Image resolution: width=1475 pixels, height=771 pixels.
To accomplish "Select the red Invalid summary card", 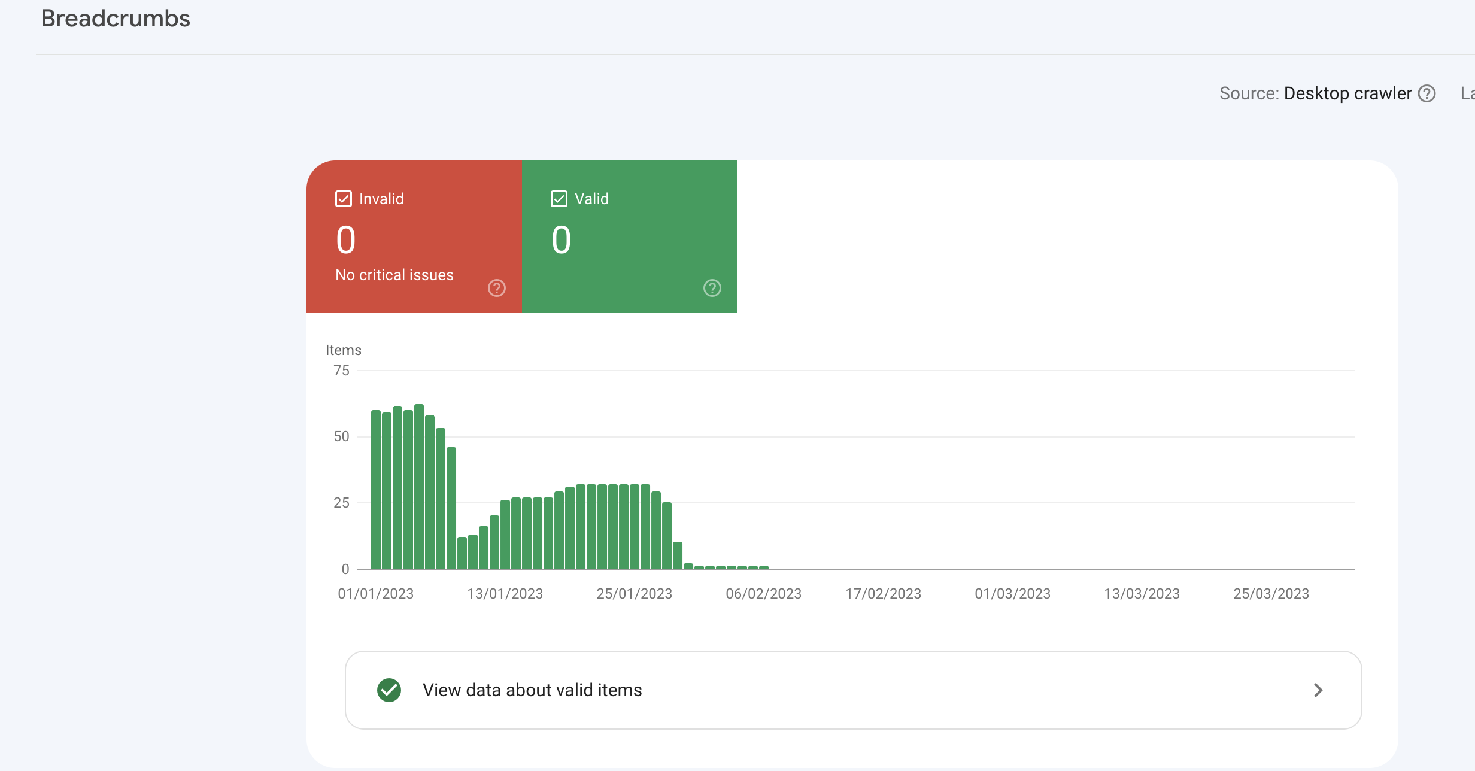I will (x=414, y=236).
